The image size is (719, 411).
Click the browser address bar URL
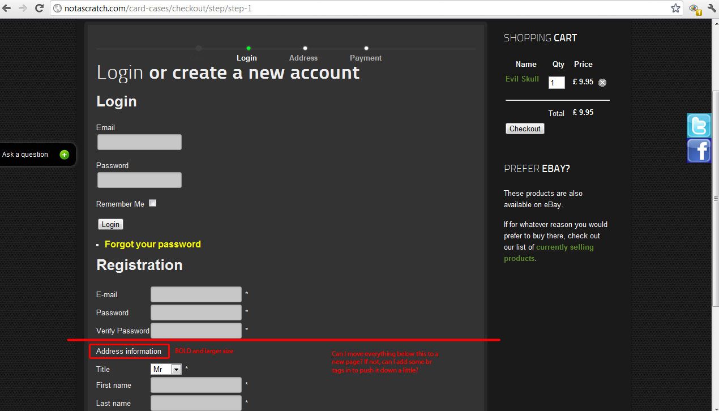pyautogui.click(x=158, y=8)
